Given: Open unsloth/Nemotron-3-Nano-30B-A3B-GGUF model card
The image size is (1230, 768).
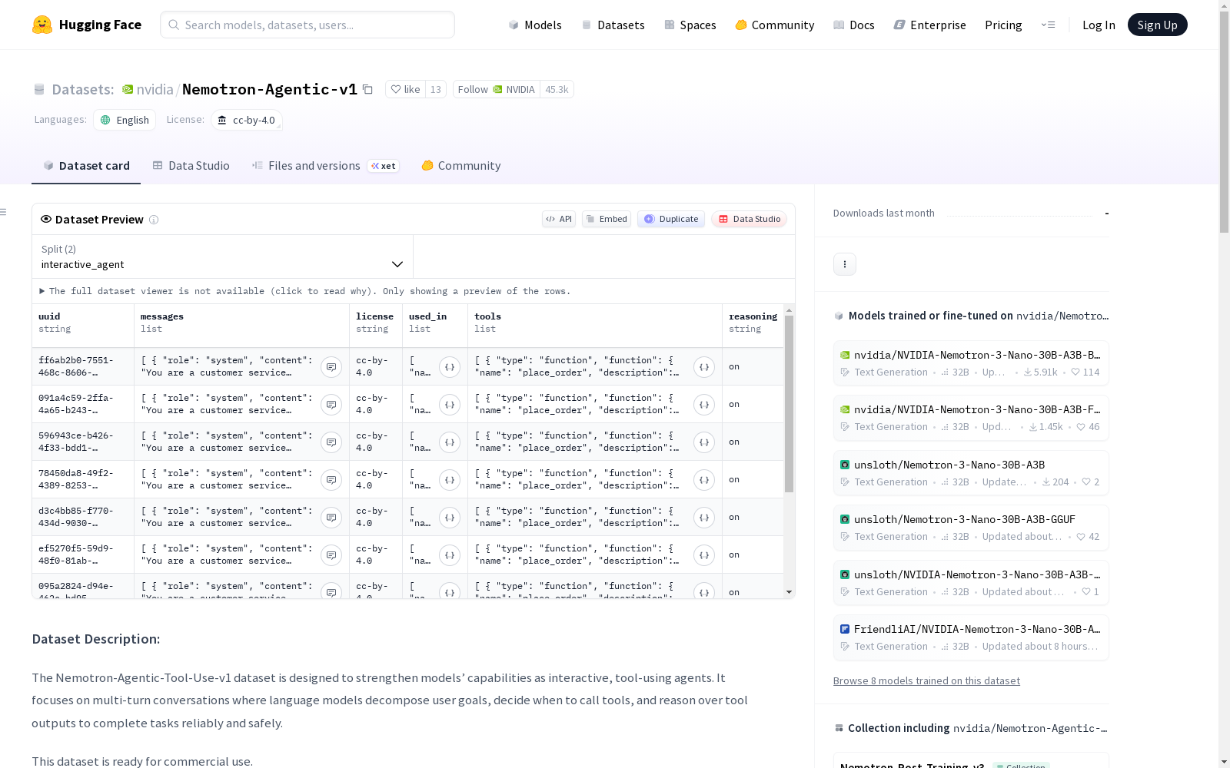Looking at the screenshot, I should tap(971, 528).
